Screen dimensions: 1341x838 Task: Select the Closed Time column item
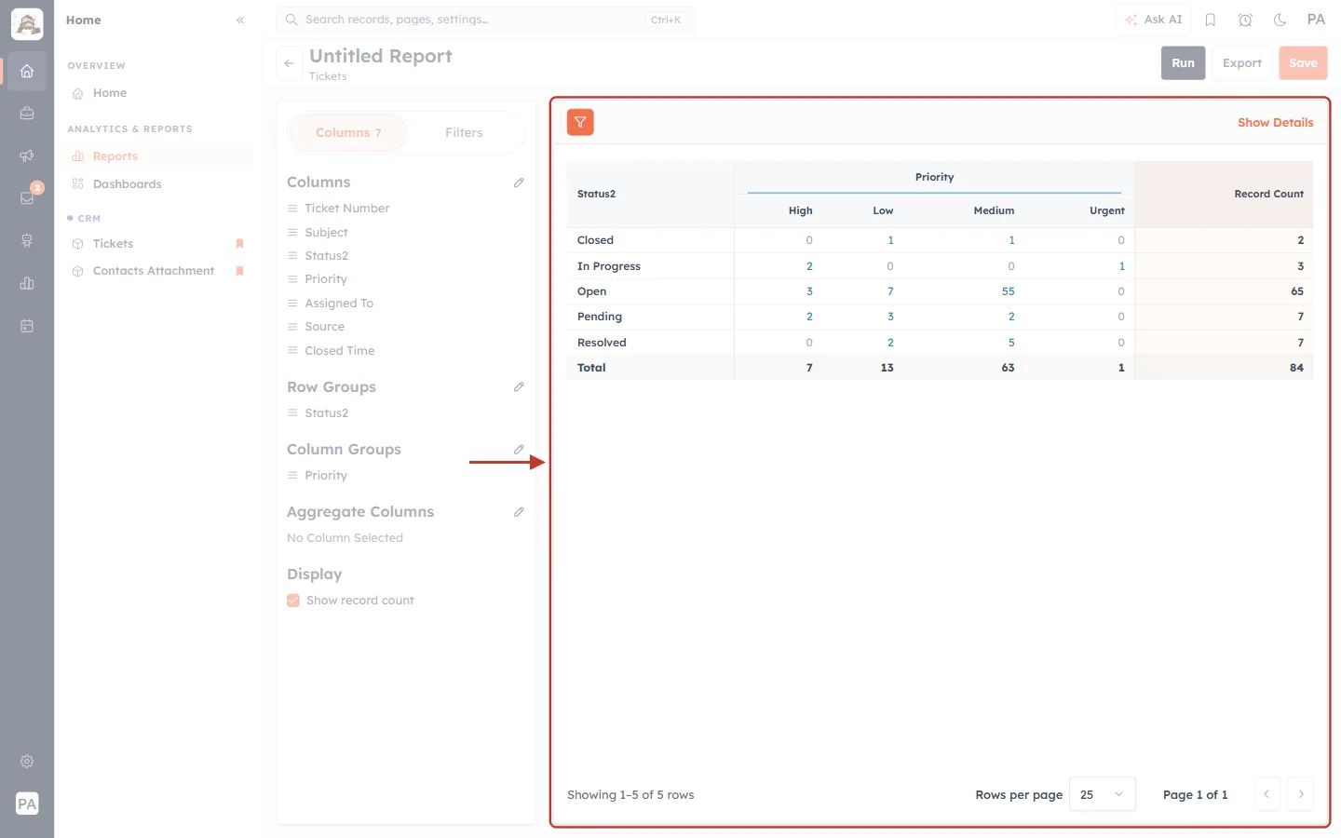pyautogui.click(x=339, y=351)
